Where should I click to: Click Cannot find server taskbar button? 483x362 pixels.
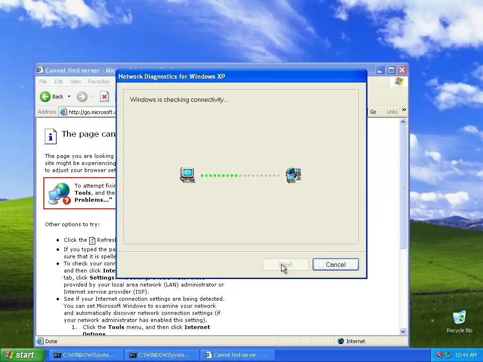237,355
